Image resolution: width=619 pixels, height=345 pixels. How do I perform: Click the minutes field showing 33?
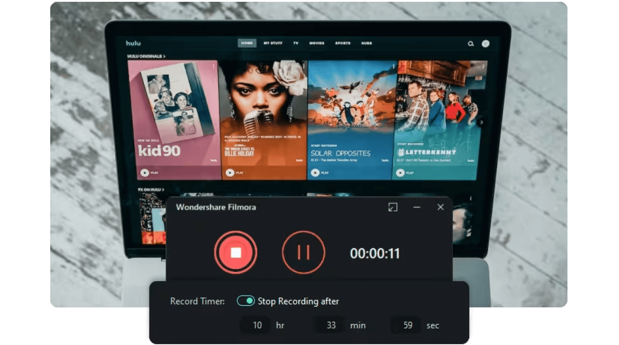click(331, 325)
